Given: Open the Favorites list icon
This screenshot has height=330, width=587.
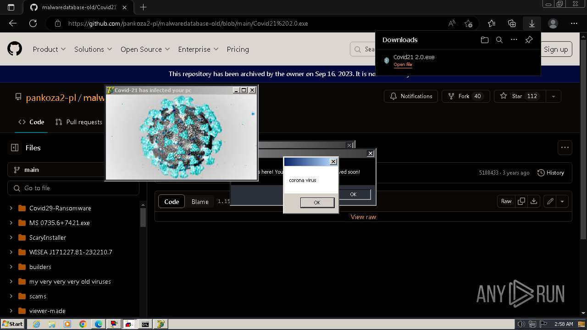Looking at the screenshot, I should (492, 23).
